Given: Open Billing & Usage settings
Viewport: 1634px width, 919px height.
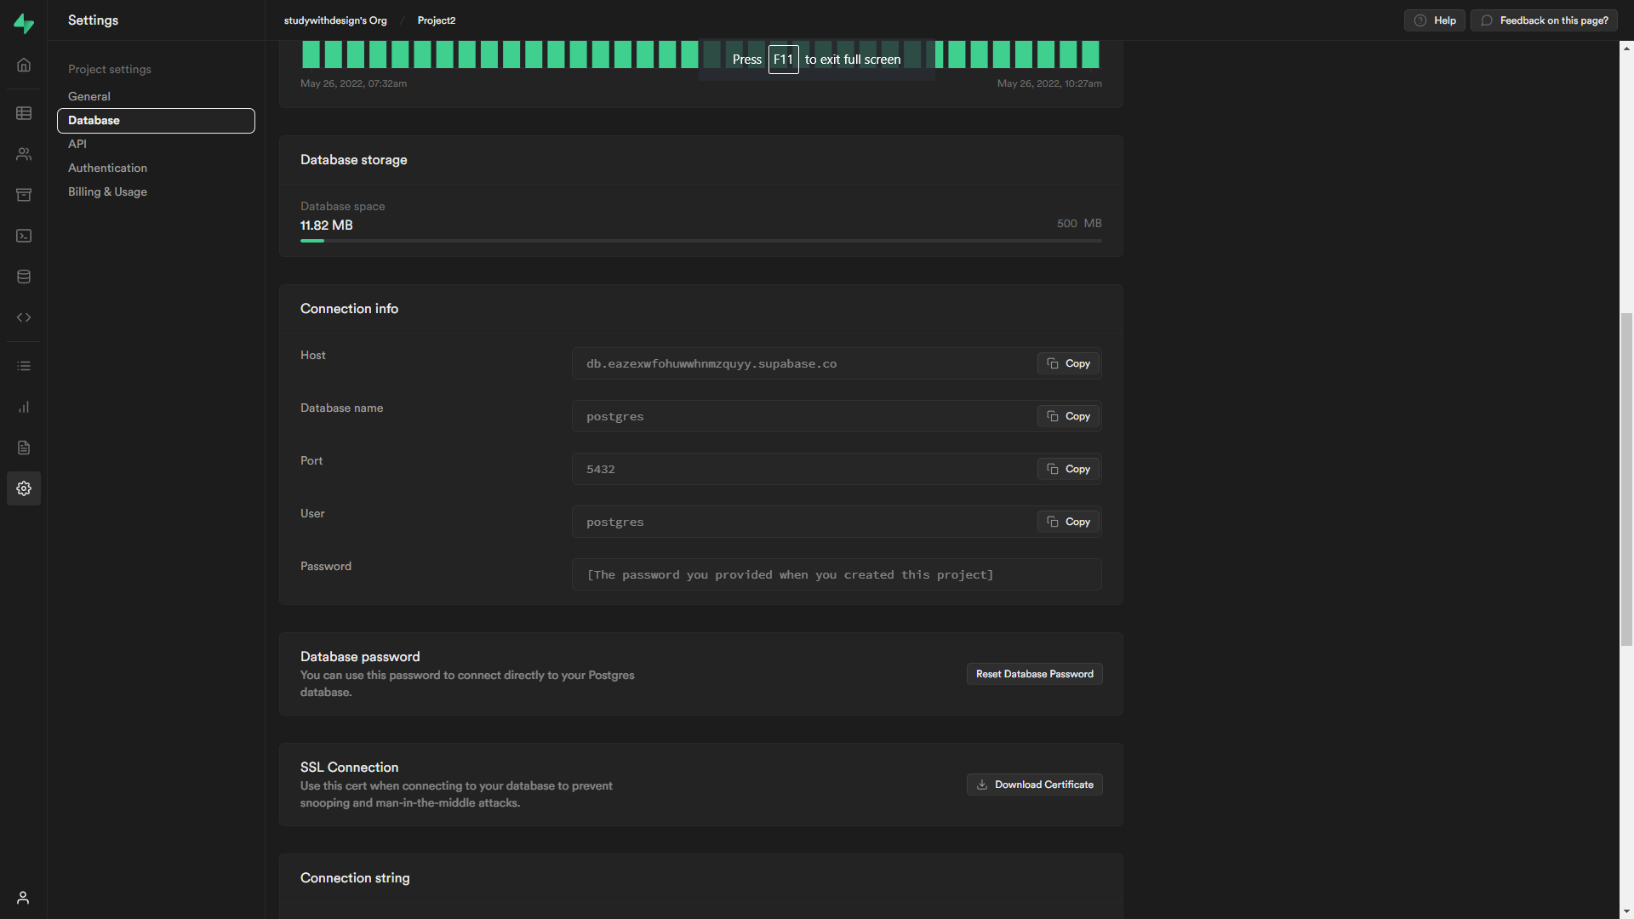Looking at the screenshot, I should pos(107,191).
